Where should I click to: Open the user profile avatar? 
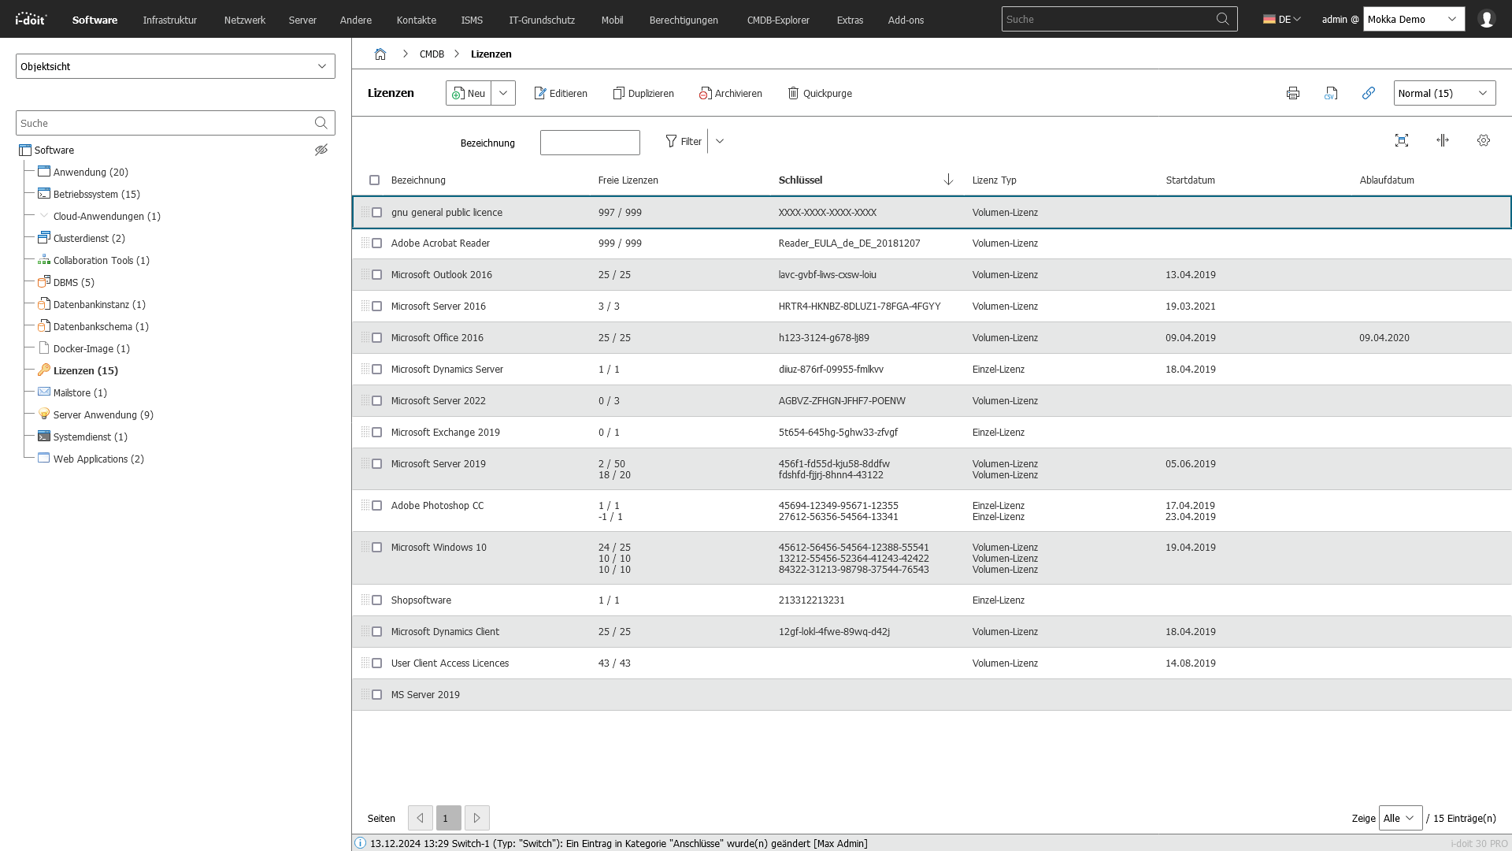(1487, 19)
